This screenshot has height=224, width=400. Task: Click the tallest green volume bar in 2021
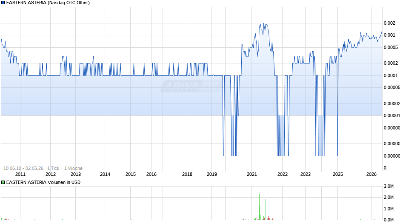[260, 207]
